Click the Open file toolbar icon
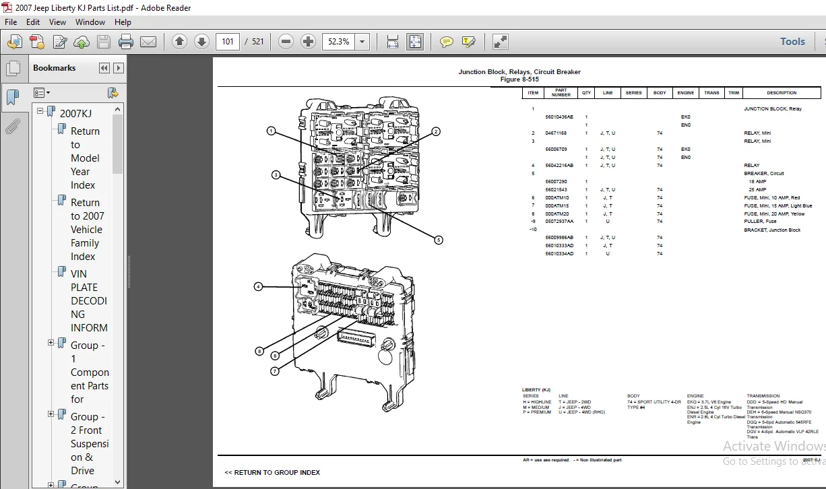 point(14,42)
